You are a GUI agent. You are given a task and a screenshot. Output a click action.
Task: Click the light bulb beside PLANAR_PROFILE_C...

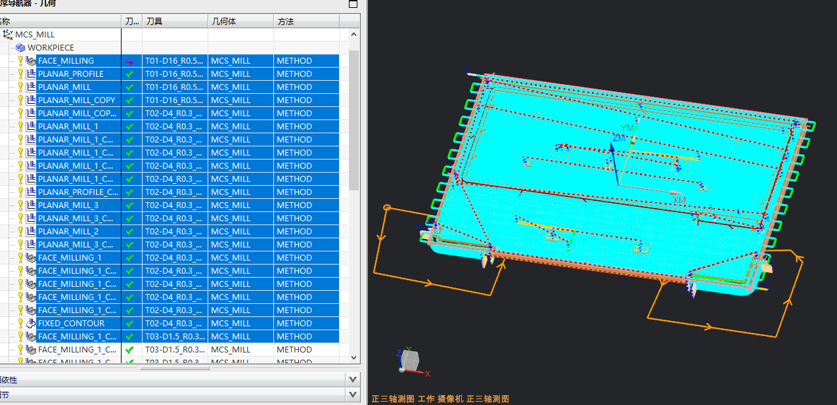coord(20,192)
